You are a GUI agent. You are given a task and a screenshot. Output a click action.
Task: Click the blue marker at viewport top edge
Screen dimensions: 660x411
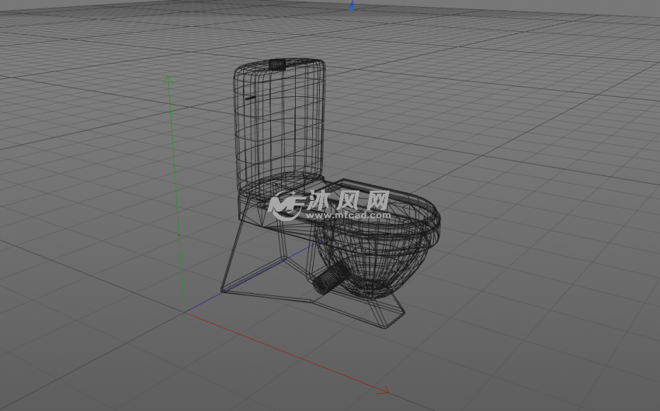(351, 5)
